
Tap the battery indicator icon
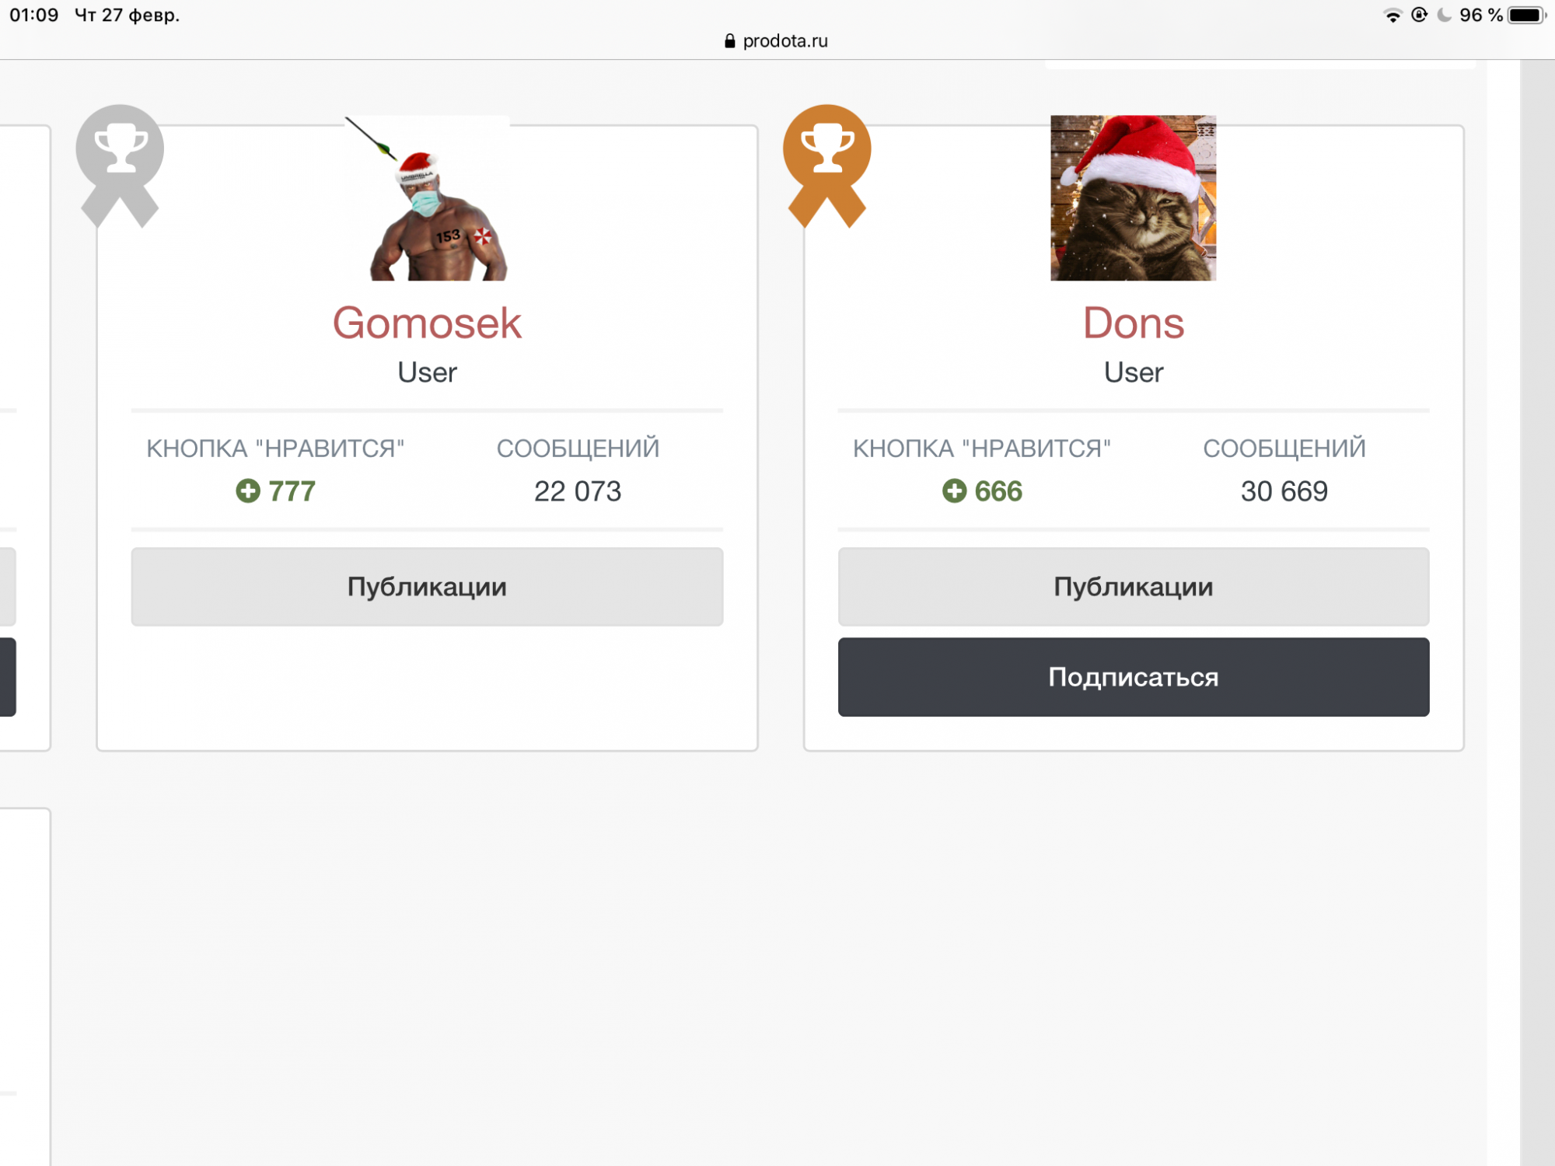click(x=1526, y=16)
